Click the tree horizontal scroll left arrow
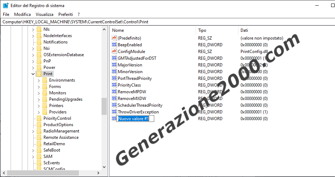This screenshot has width=335, height=177. tap(4, 173)
